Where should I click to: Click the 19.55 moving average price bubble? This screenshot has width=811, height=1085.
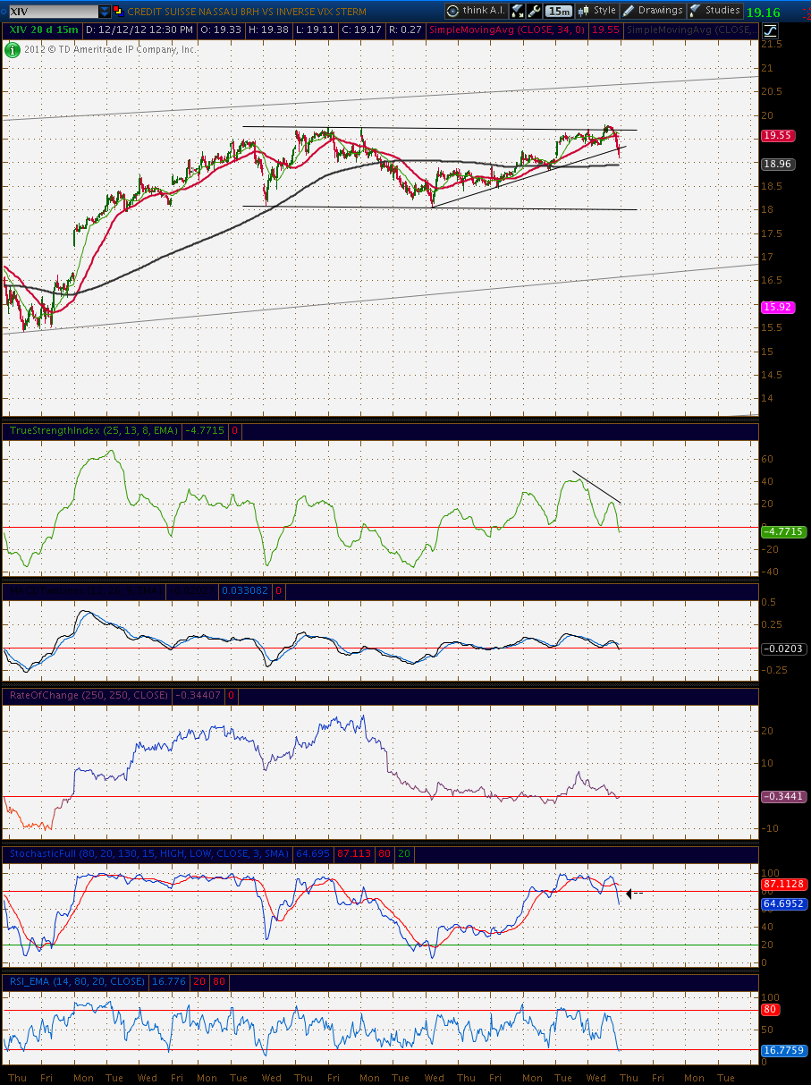click(x=776, y=135)
